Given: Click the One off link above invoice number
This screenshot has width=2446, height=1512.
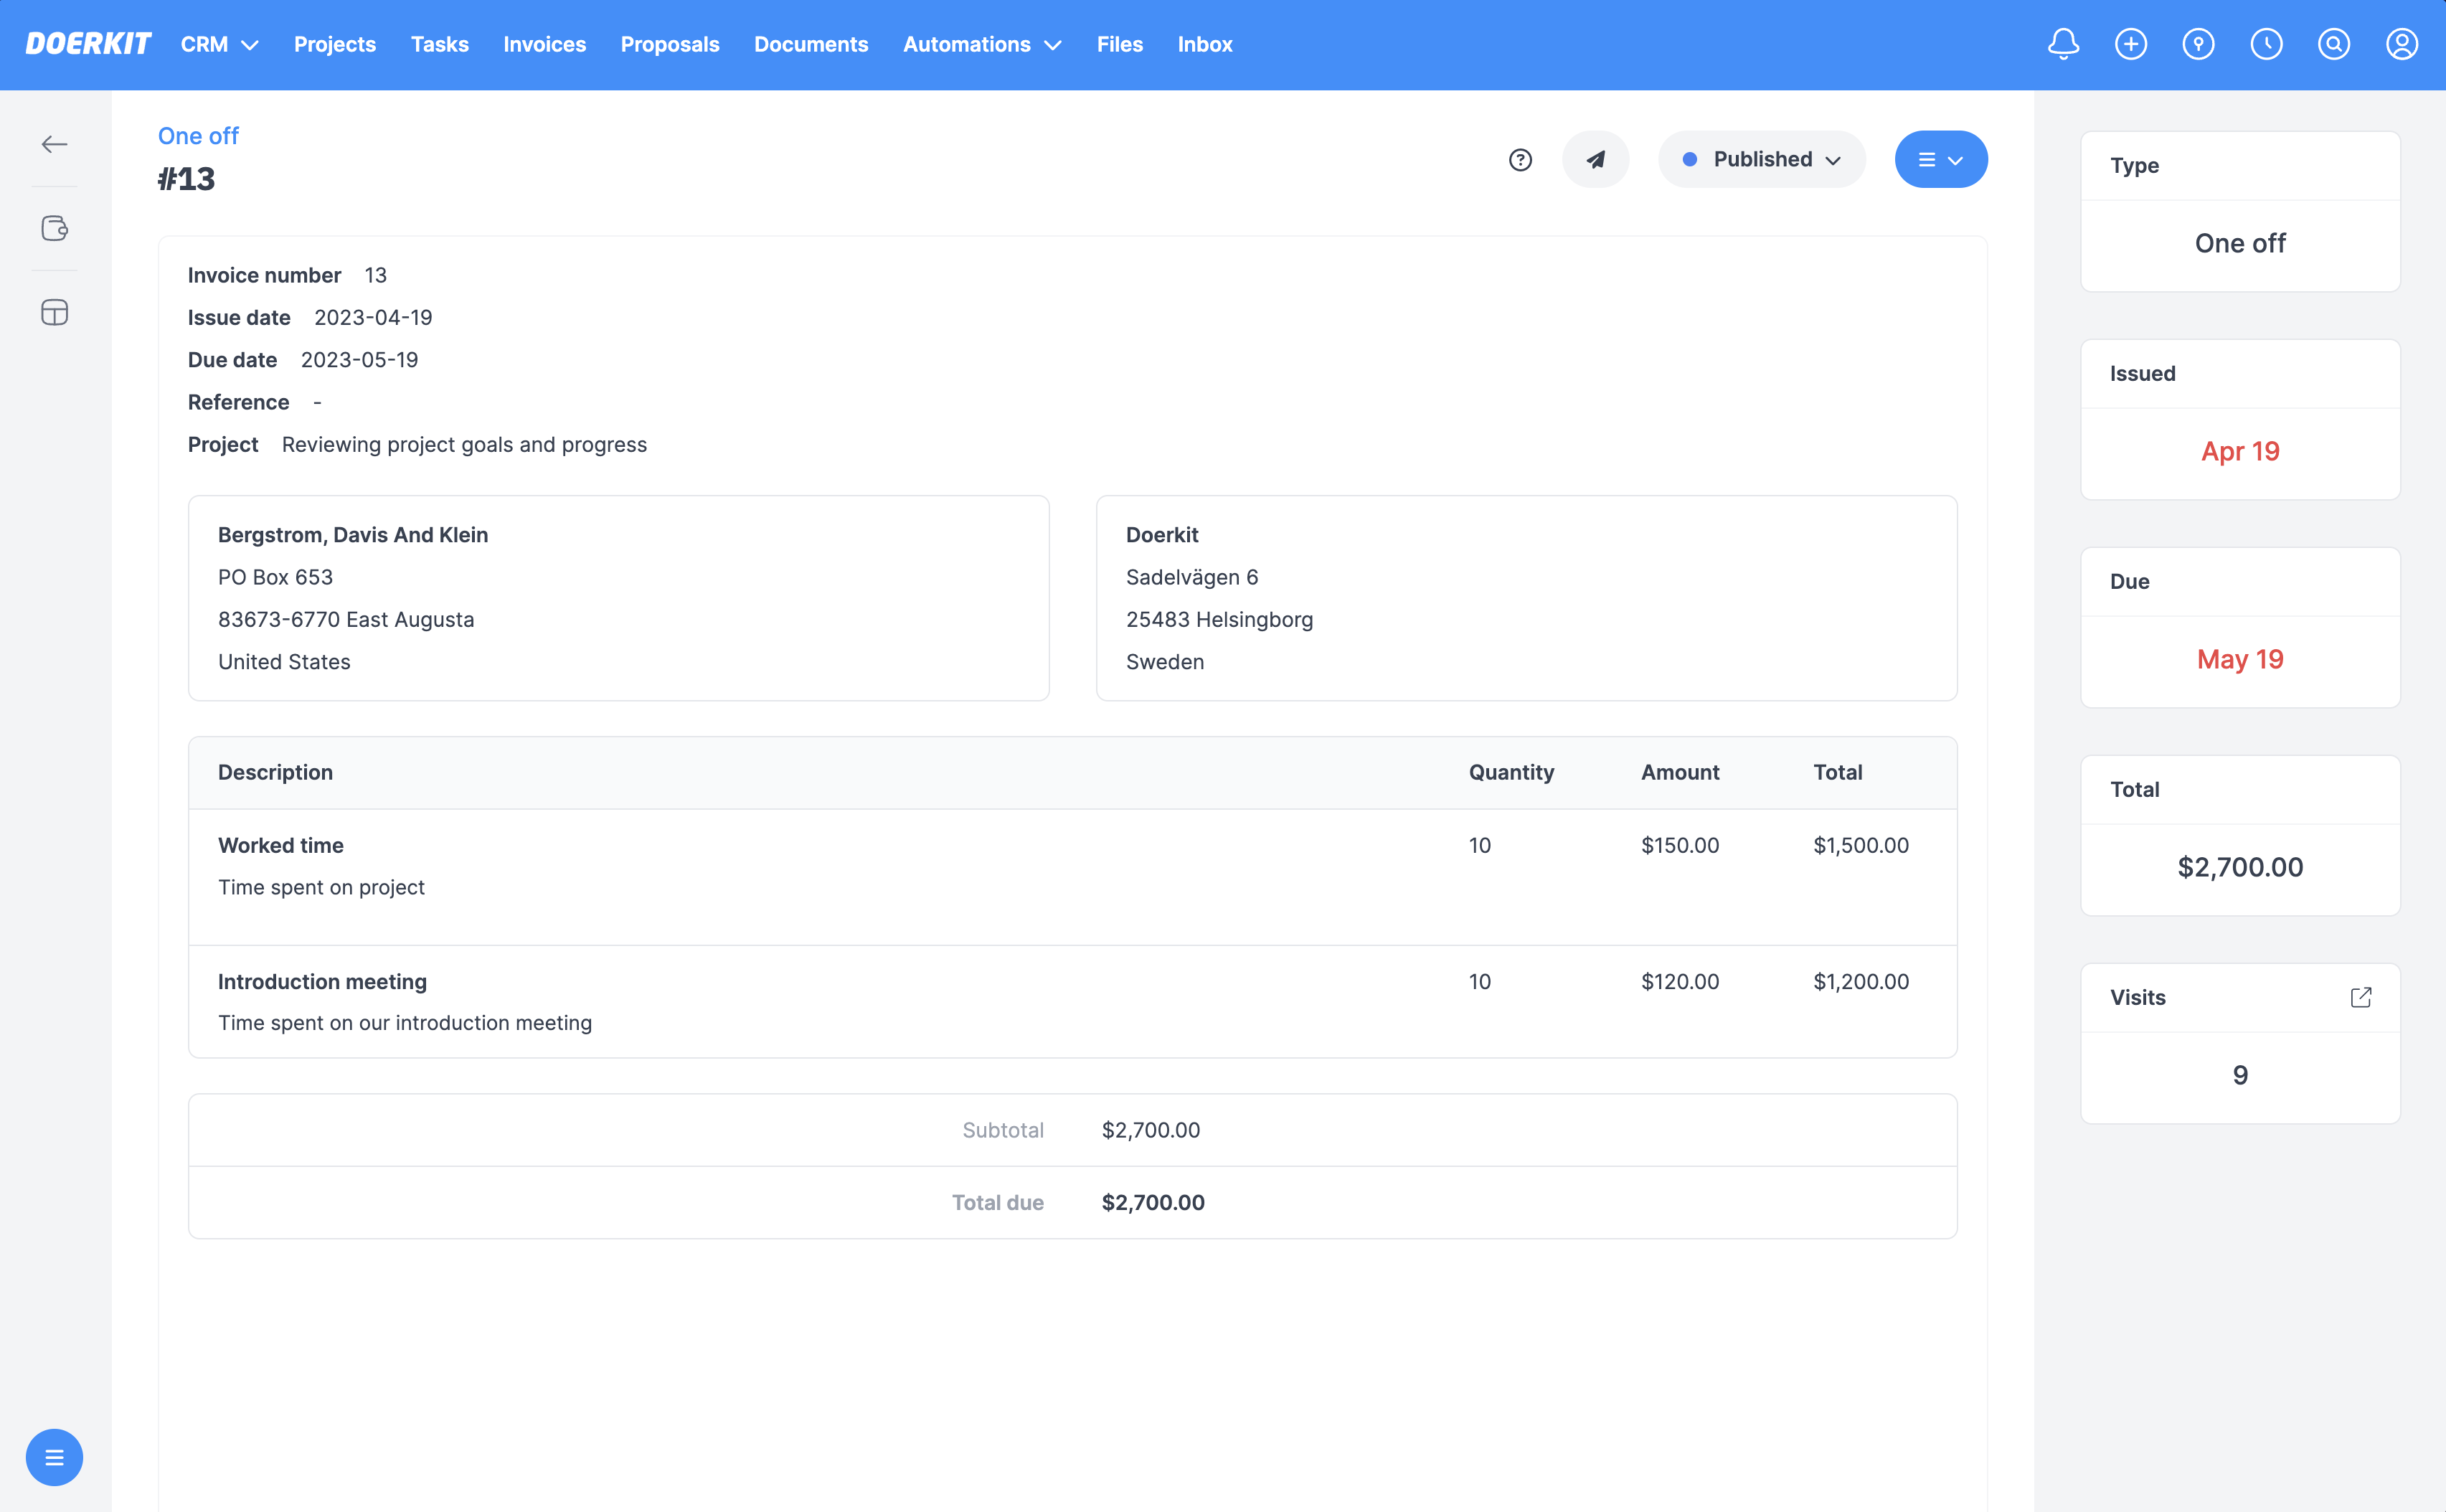Looking at the screenshot, I should (198, 136).
